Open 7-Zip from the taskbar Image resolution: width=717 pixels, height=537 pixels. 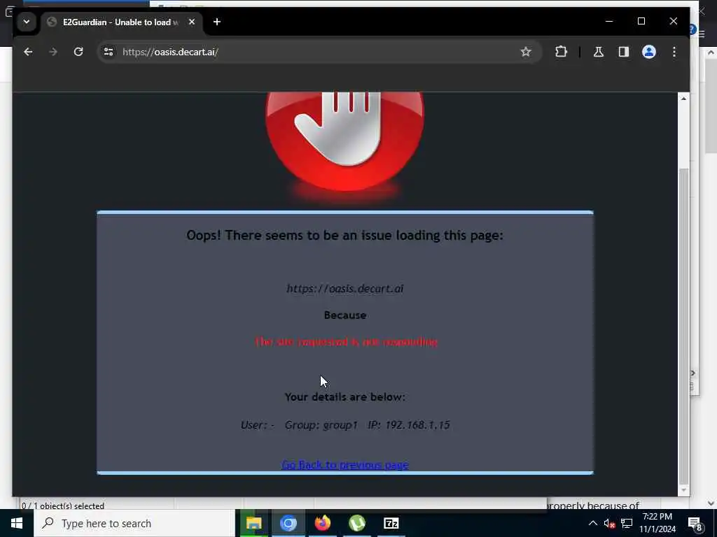click(x=391, y=523)
